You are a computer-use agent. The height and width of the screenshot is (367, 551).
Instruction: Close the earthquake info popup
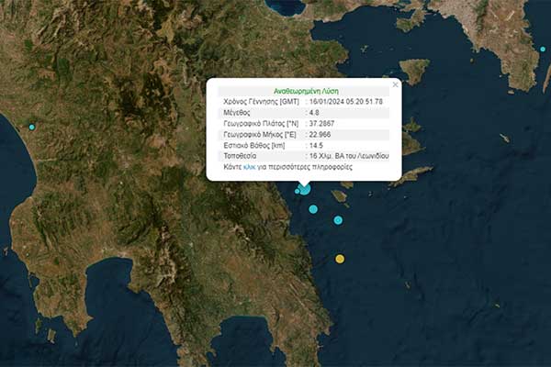[396, 84]
